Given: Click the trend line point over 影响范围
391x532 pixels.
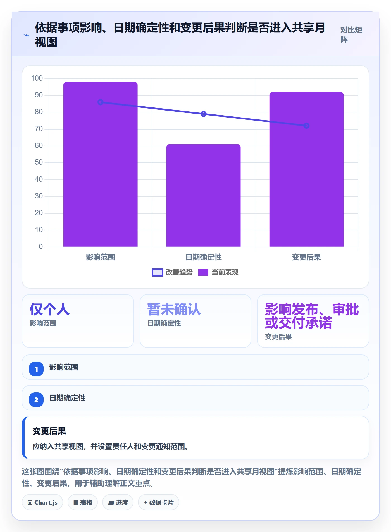Looking at the screenshot, I should click(x=101, y=102).
